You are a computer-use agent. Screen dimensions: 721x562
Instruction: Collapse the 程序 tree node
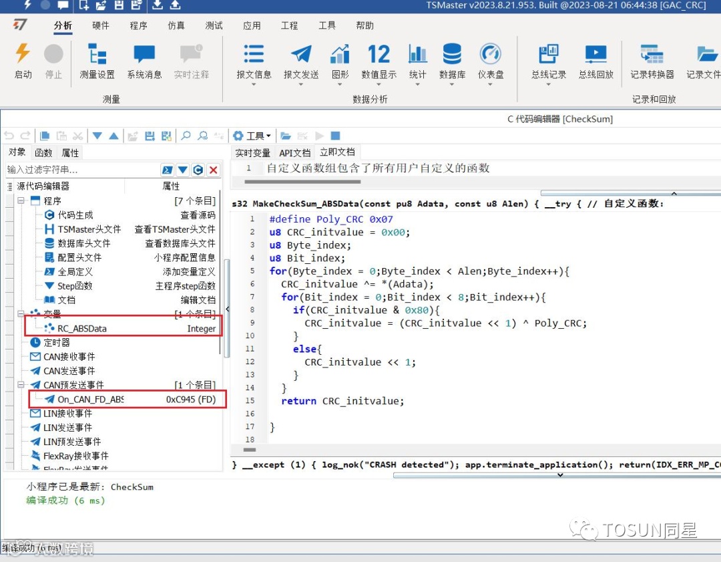(21, 200)
